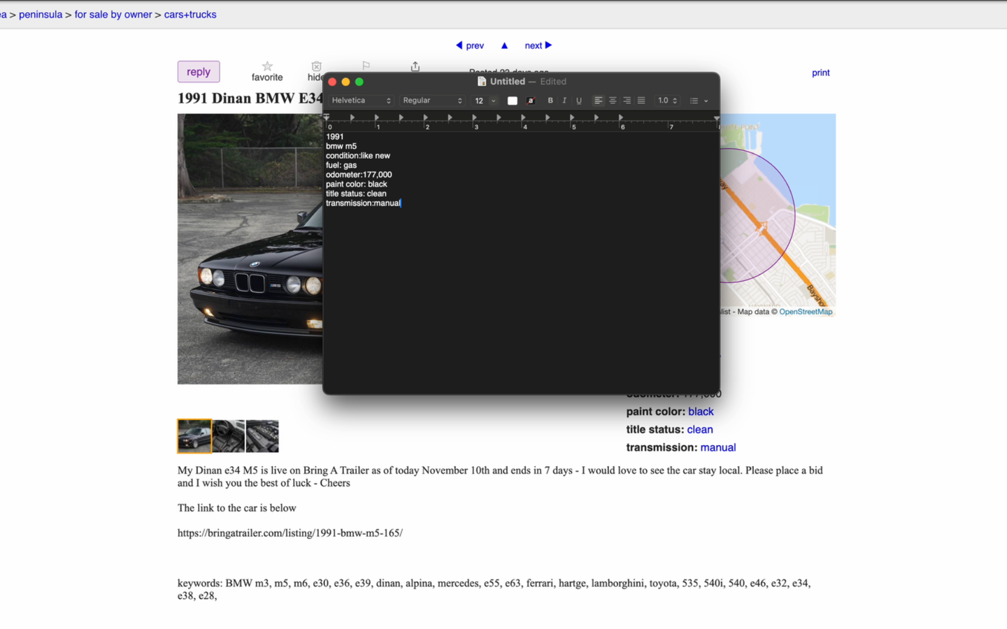Select the first car photo thumbnail
The width and height of the screenshot is (1007, 629).
click(x=194, y=435)
